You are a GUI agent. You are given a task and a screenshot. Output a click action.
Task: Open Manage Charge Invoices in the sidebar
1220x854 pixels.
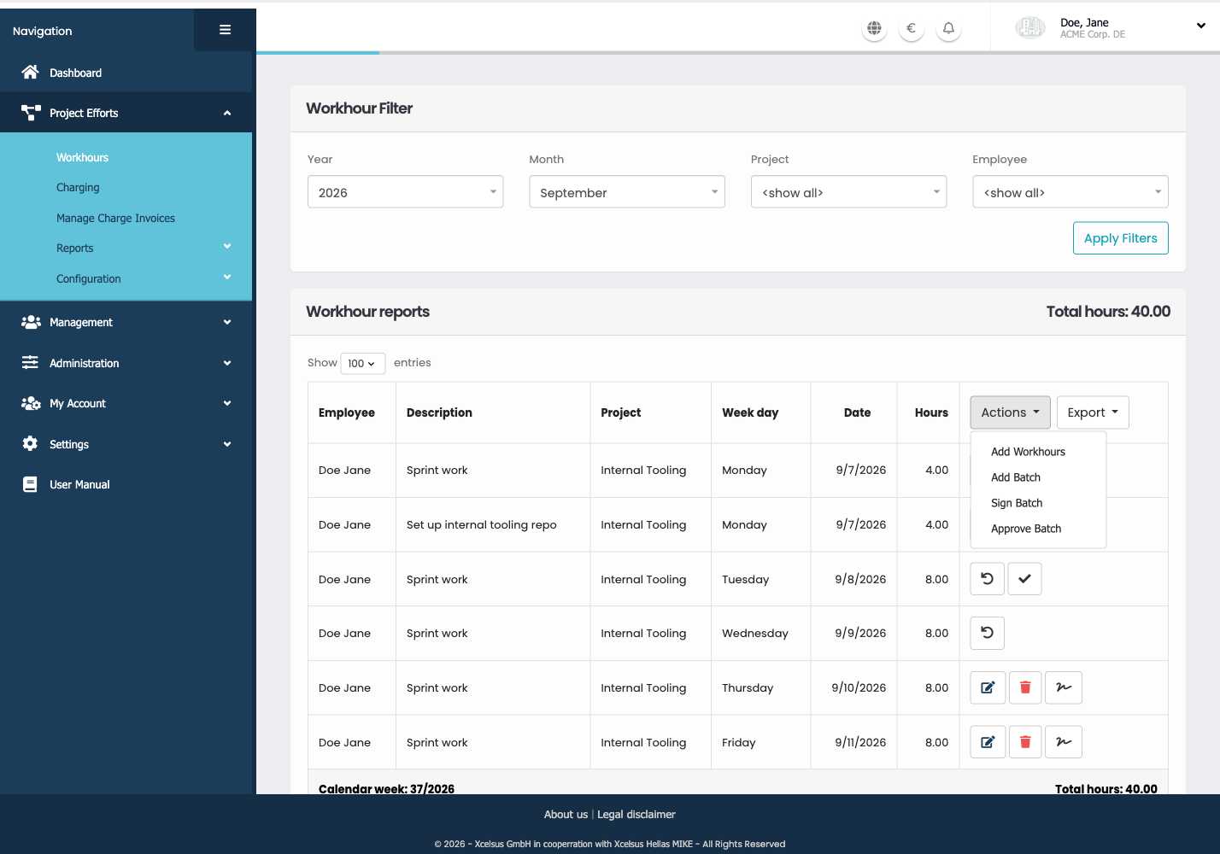tap(115, 218)
